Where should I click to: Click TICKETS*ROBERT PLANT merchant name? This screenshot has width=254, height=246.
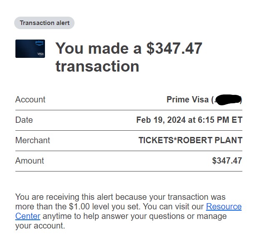pyautogui.click(x=191, y=140)
